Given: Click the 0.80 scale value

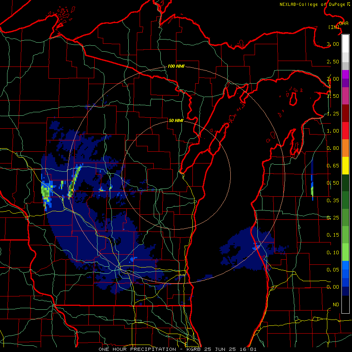Looking at the screenshot, I should point(333,148).
